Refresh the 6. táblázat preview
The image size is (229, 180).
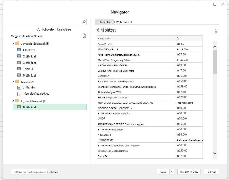pos(214,31)
